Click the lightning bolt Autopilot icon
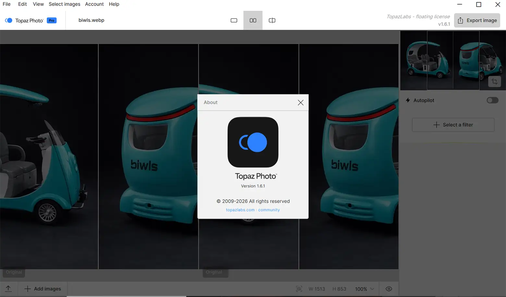The height and width of the screenshot is (297, 506). click(x=408, y=100)
